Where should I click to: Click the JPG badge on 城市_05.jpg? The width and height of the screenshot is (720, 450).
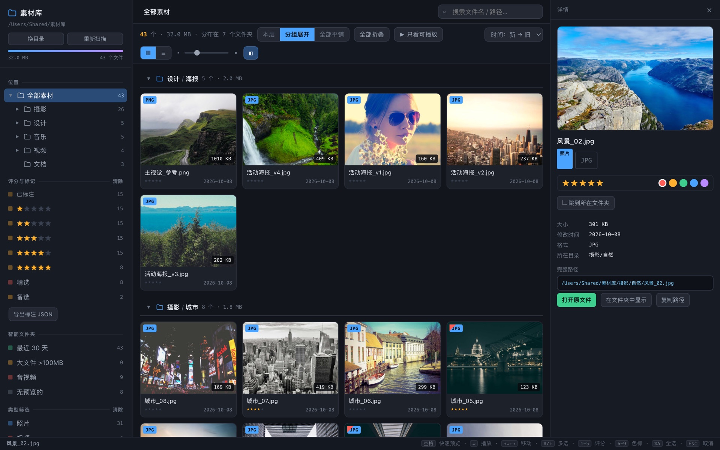tap(456, 328)
